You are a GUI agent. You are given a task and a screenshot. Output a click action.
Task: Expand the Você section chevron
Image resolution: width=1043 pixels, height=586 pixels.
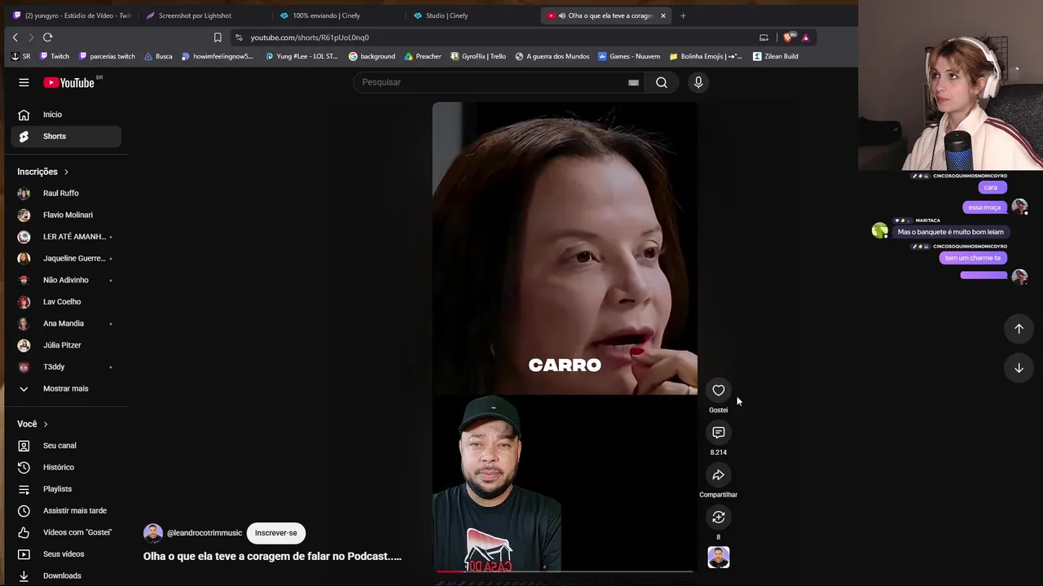click(46, 425)
